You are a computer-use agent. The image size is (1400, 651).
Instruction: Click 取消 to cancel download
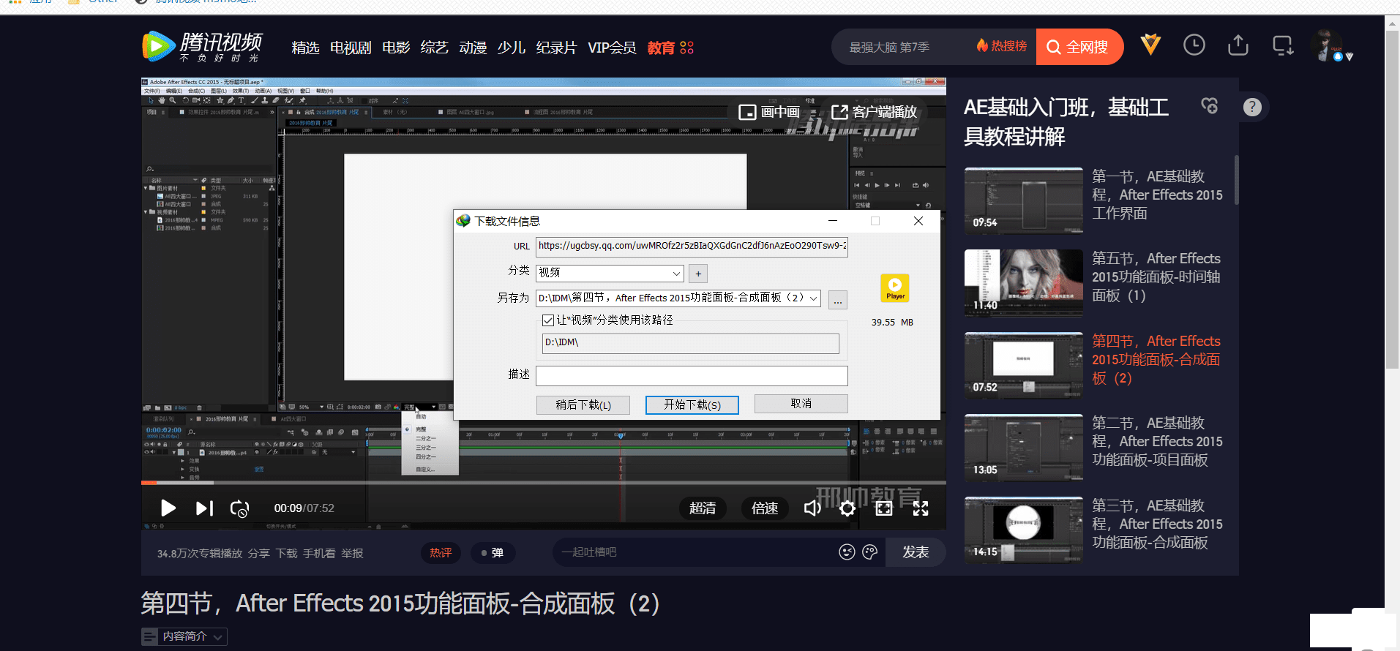point(801,404)
